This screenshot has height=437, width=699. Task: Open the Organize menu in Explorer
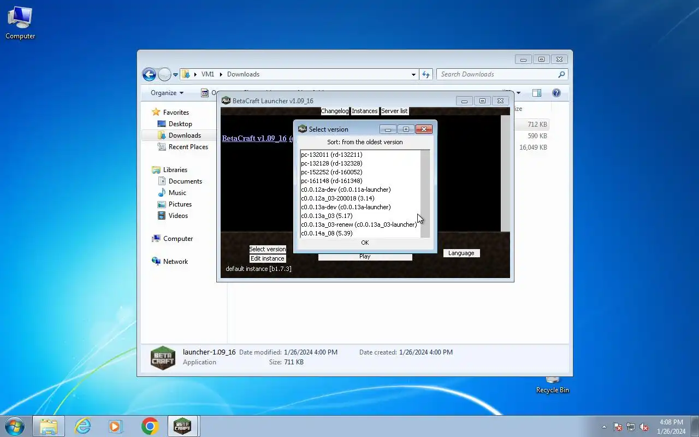[167, 93]
